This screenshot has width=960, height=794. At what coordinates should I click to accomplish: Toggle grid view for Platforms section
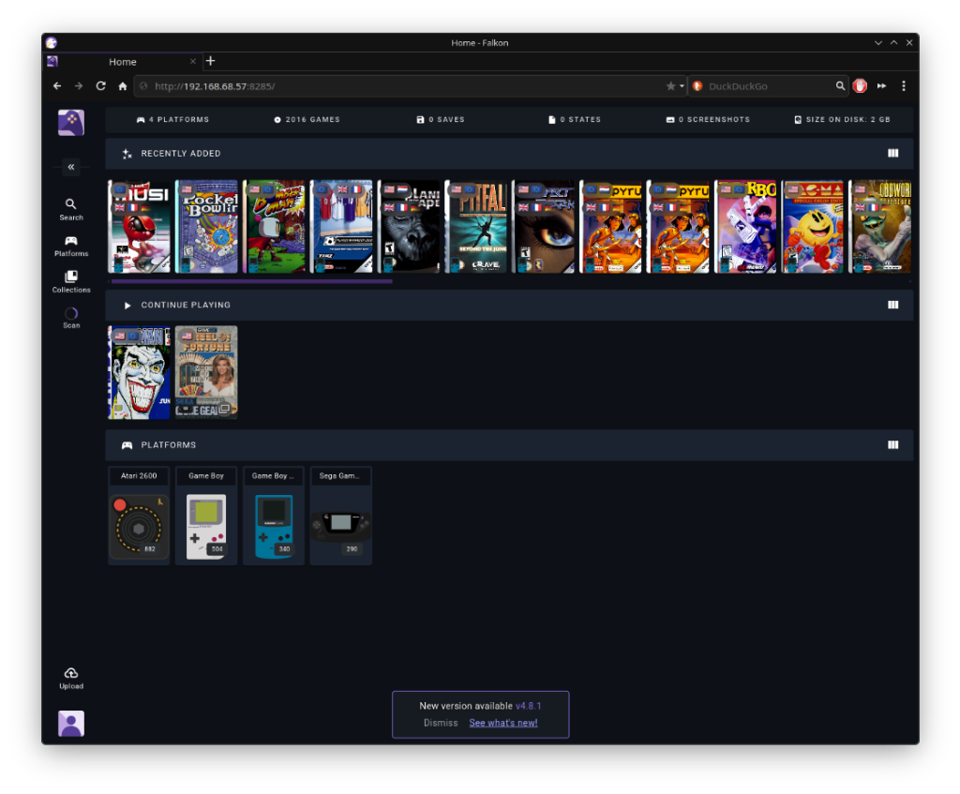click(x=892, y=445)
